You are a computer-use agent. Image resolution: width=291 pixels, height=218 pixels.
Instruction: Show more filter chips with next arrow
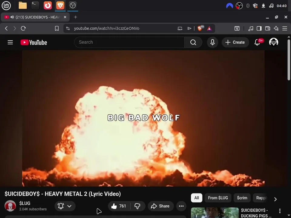276,199
